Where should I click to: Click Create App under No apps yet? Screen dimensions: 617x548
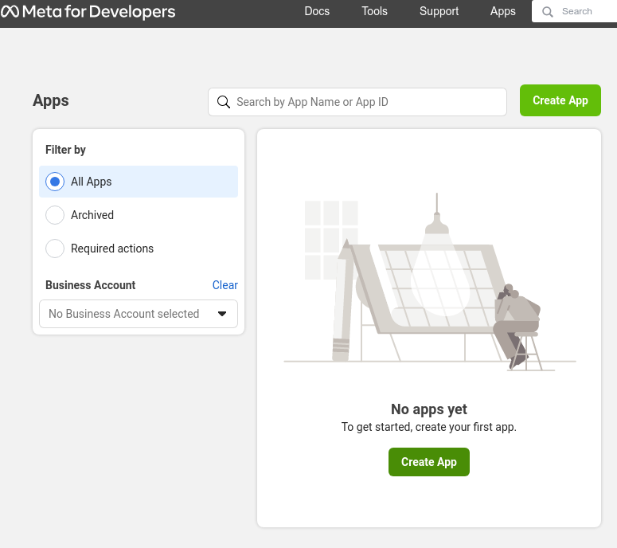click(429, 462)
